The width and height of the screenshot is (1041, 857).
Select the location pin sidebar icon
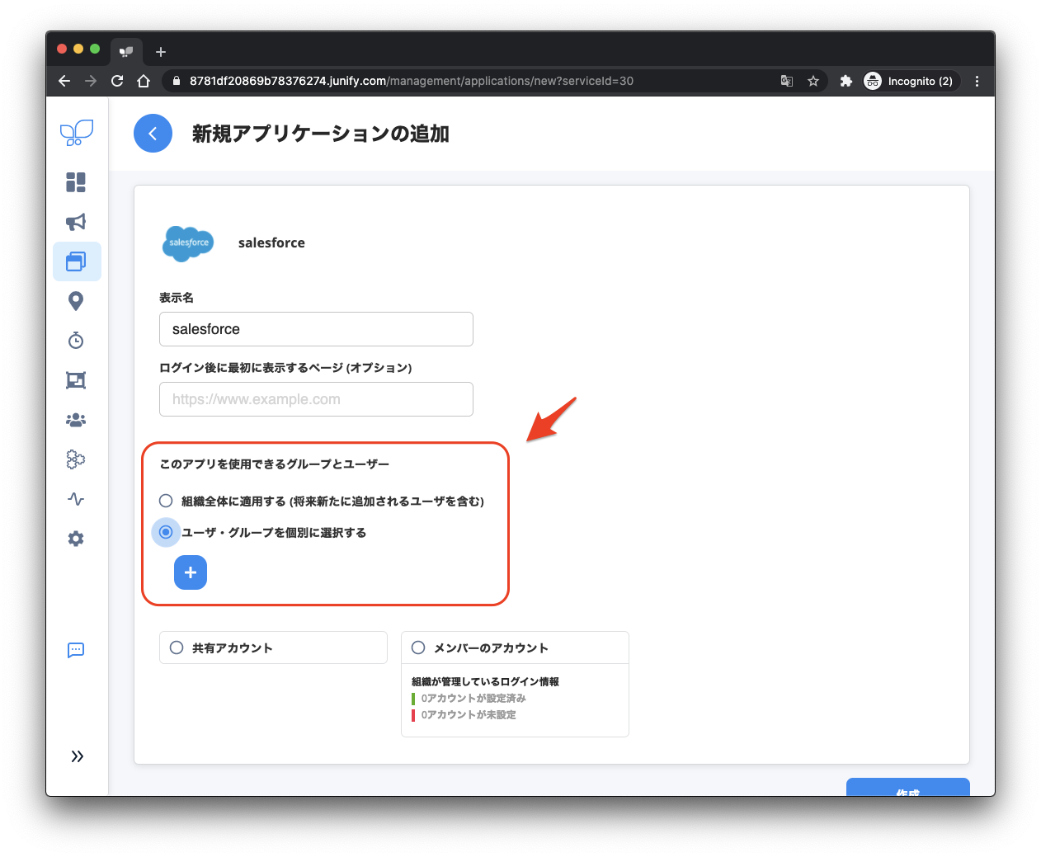(76, 301)
